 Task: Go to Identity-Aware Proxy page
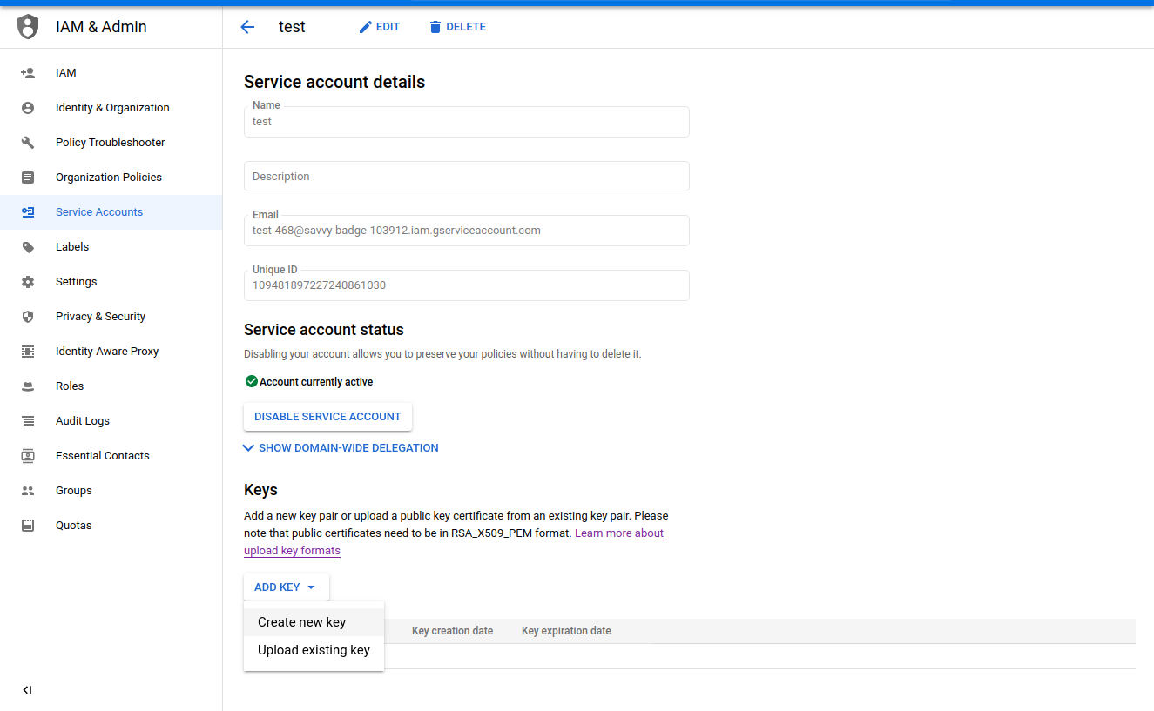pyautogui.click(x=107, y=352)
